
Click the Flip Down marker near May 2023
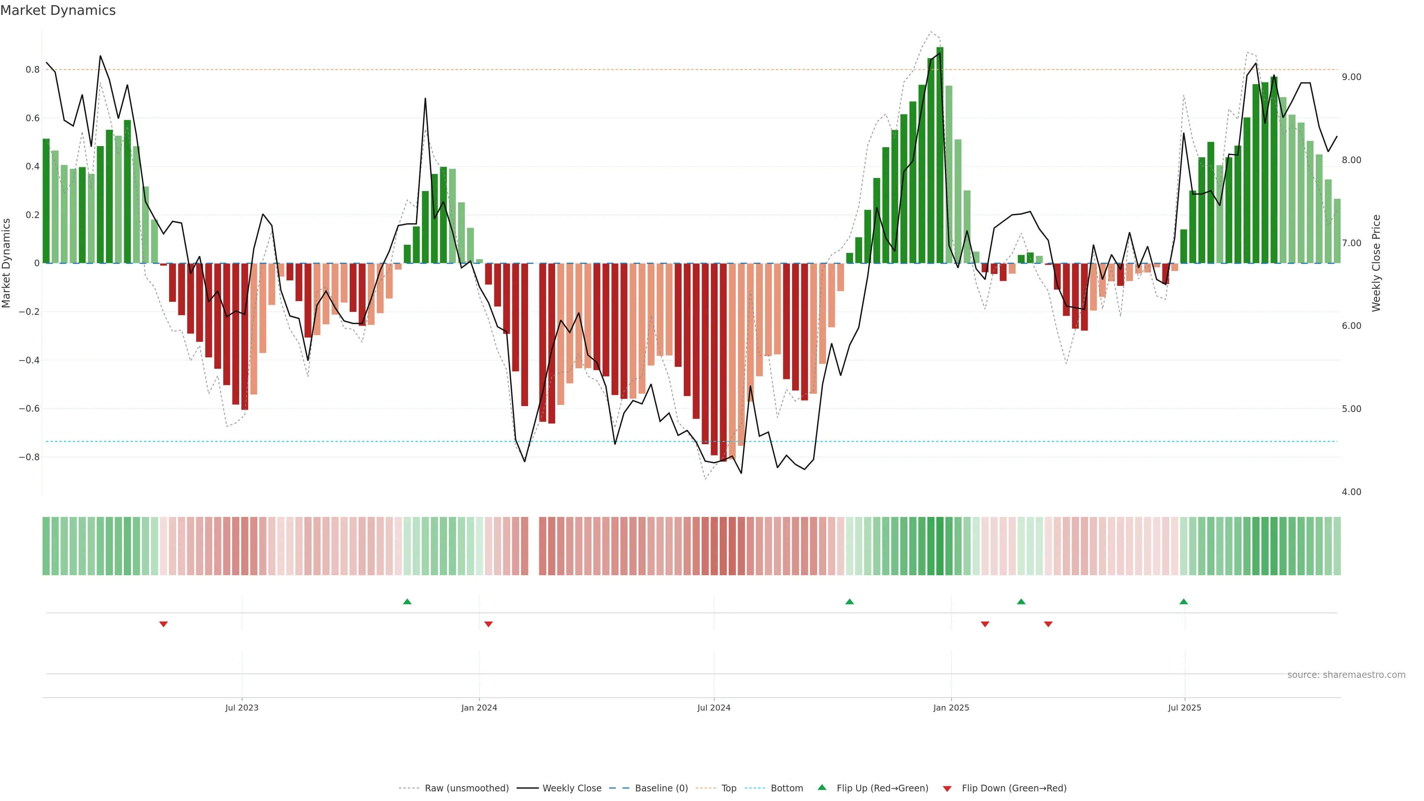[164, 624]
